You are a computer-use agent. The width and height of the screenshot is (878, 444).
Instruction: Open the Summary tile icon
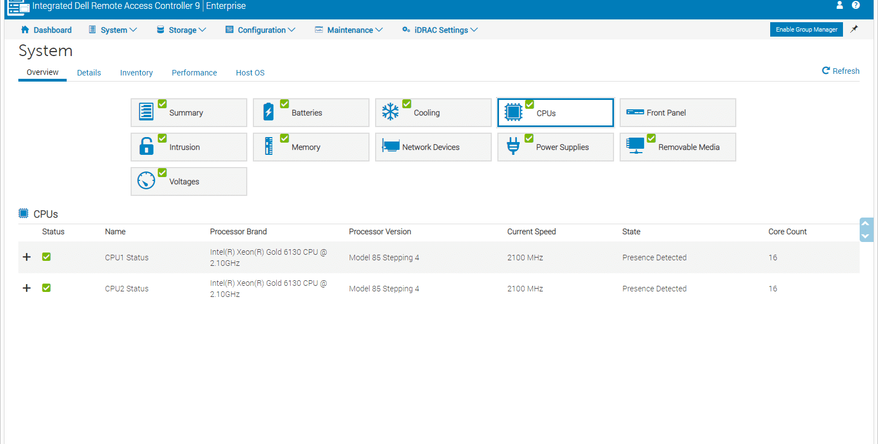[x=146, y=112]
